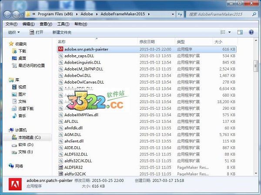Click the magnifier search icon
The width and height of the screenshot is (261, 195).
(254, 14)
